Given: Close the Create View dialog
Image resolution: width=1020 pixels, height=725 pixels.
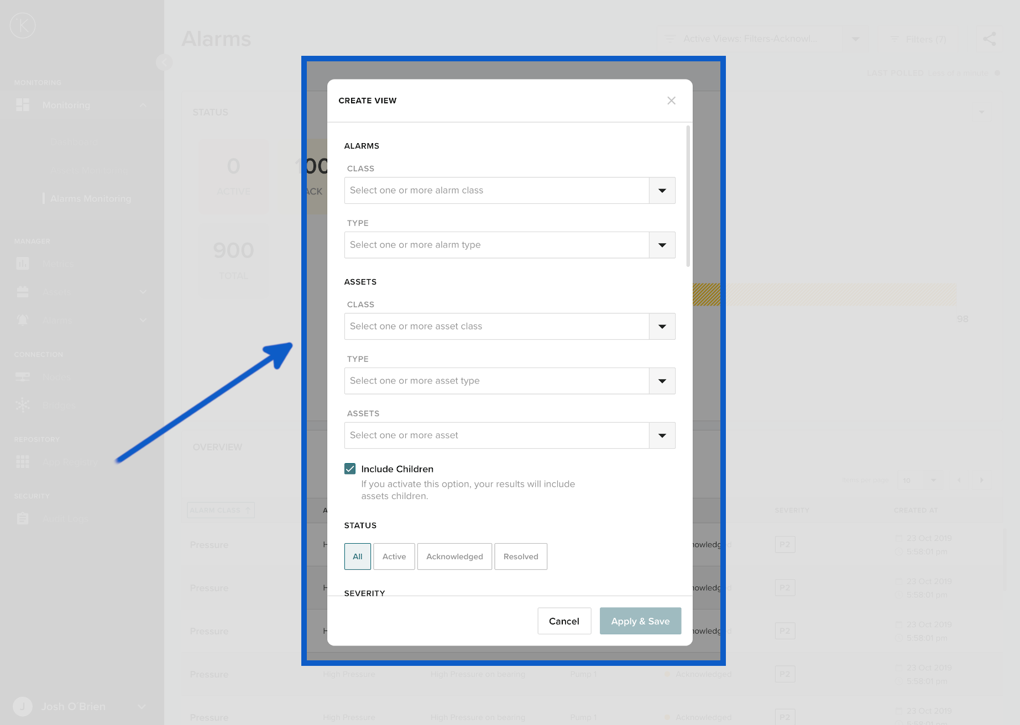Looking at the screenshot, I should pyautogui.click(x=671, y=101).
